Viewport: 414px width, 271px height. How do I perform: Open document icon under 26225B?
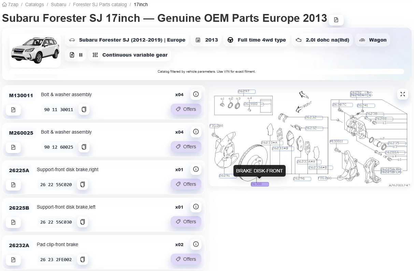[x=13, y=222]
